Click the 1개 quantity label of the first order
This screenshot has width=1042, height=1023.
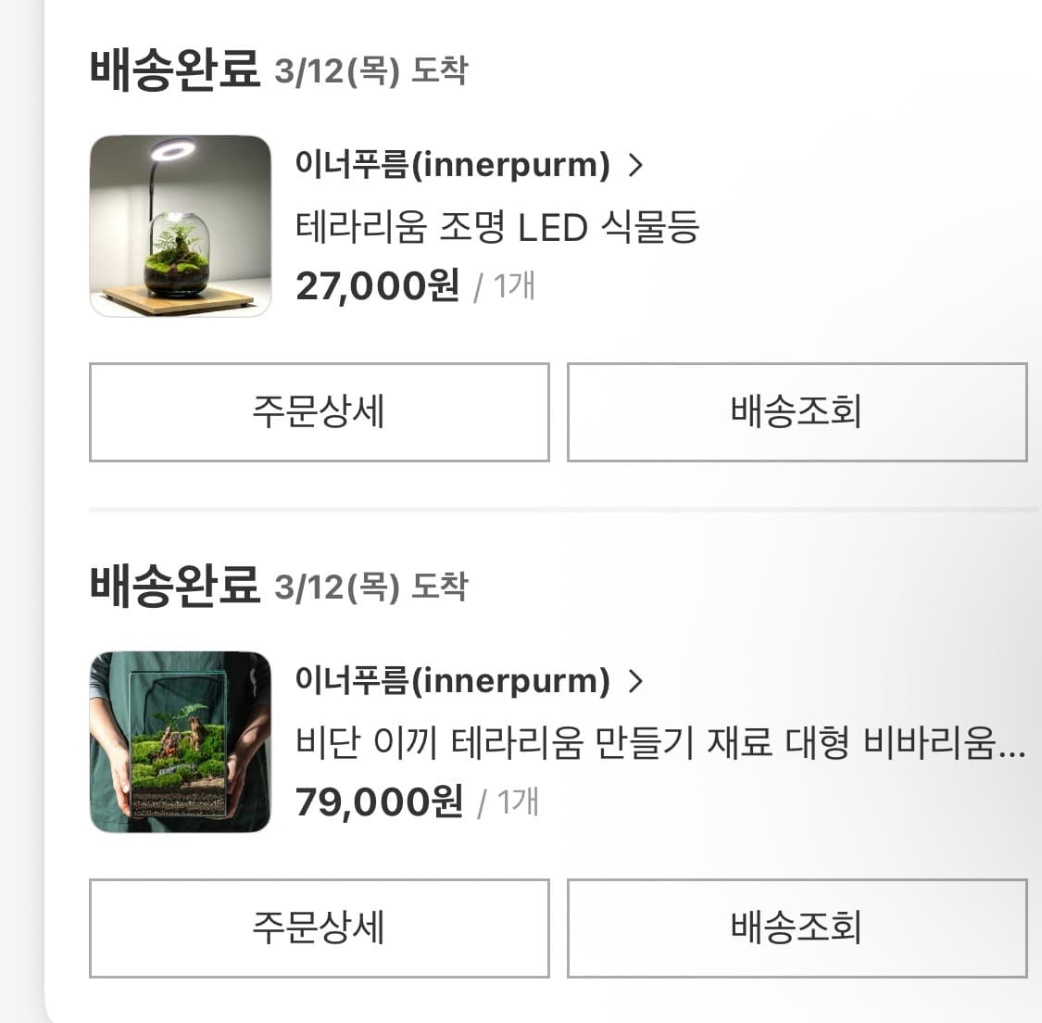click(517, 287)
